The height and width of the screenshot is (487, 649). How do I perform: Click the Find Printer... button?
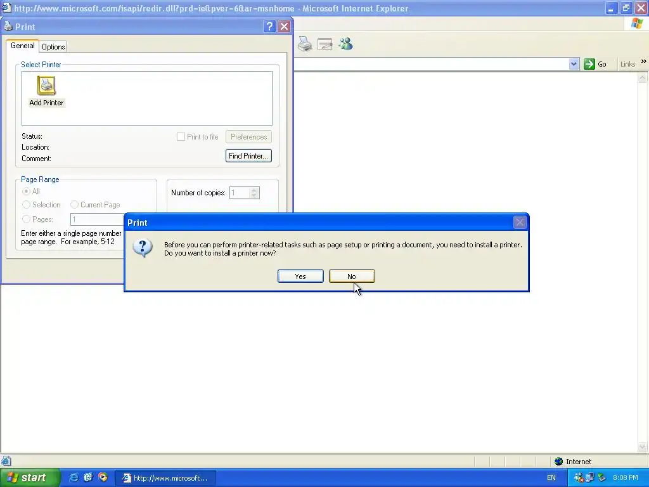(x=248, y=156)
